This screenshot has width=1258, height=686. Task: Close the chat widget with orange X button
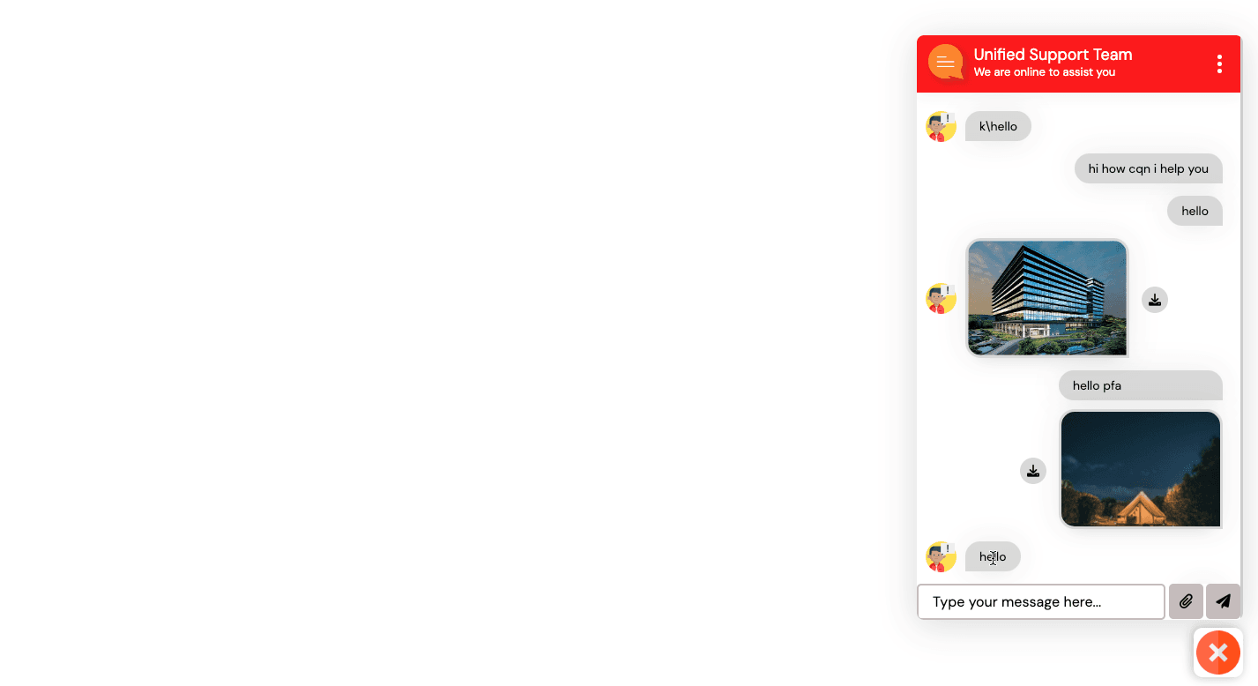point(1218,652)
